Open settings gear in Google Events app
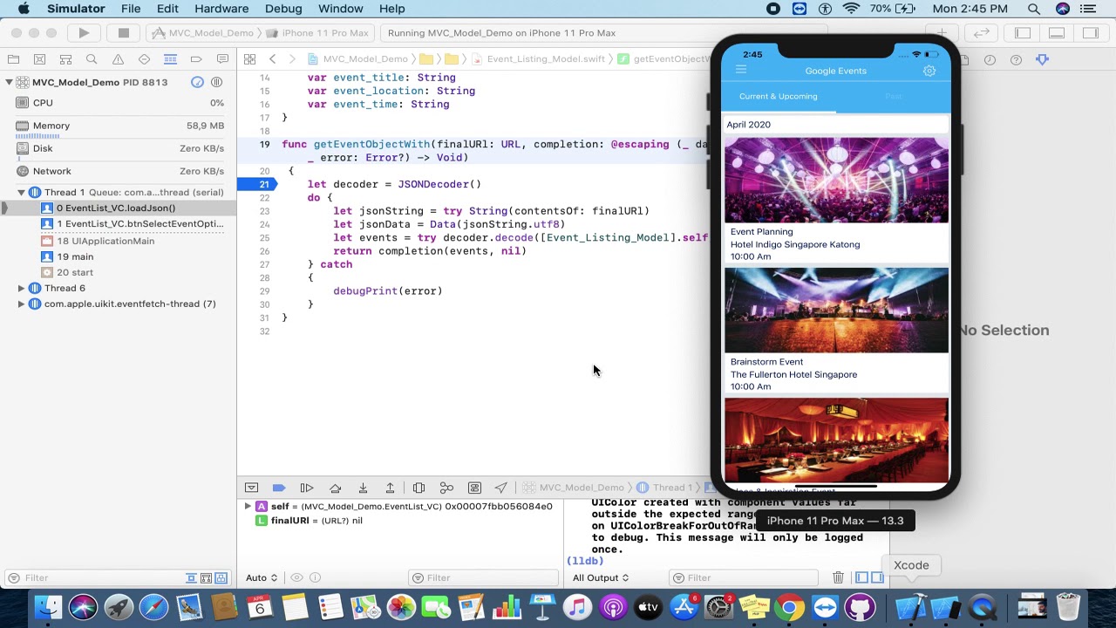Viewport: 1116px width, 628px height. tap(929, 71)
